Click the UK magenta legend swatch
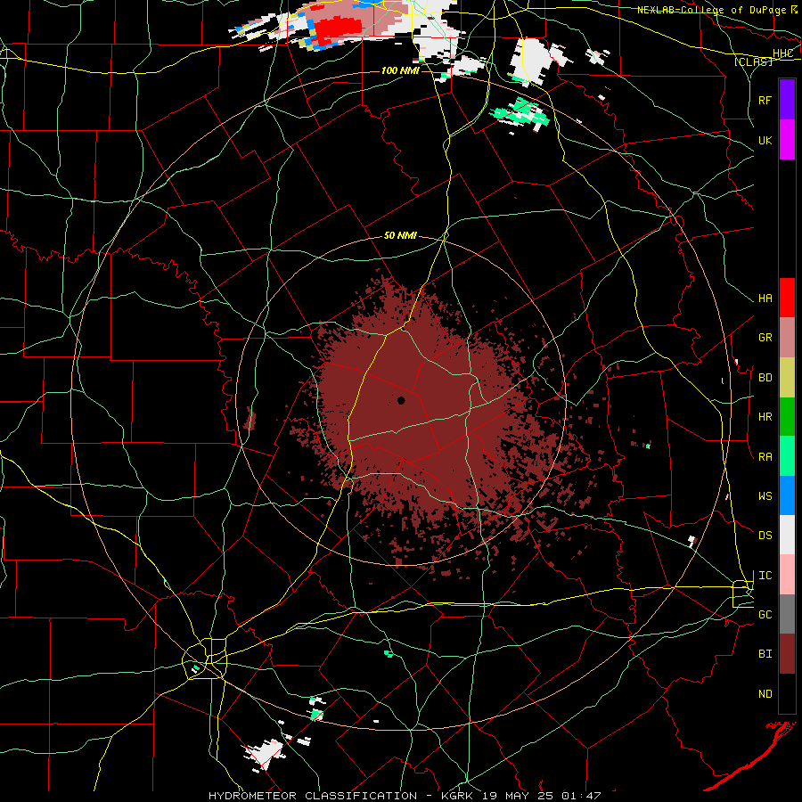Image resolution: width=802 pixels, height=802 pixels. click(x=787, y=140)
